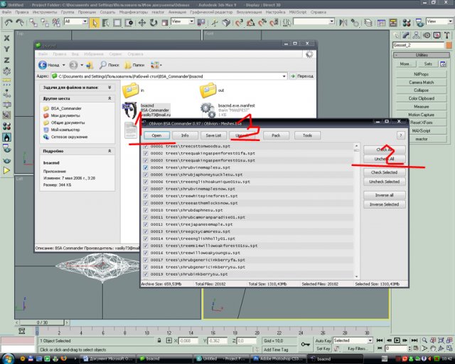
Task: Open the Файл menu in 3ds Max
Action: [6, 12]
